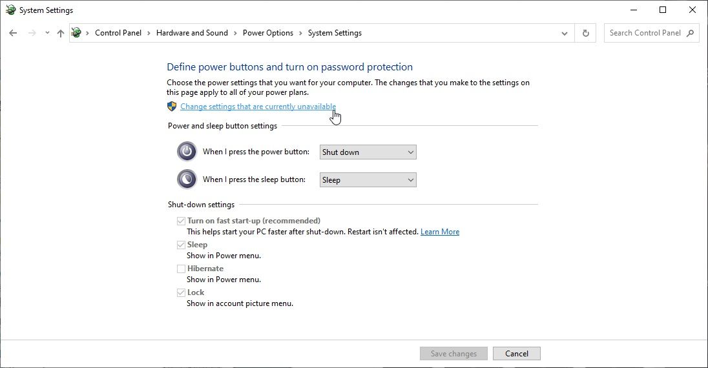Viewport: 708px width, 368px height.
Task: Click the System Settings title bar icon
Action: (x=10, y=10)
